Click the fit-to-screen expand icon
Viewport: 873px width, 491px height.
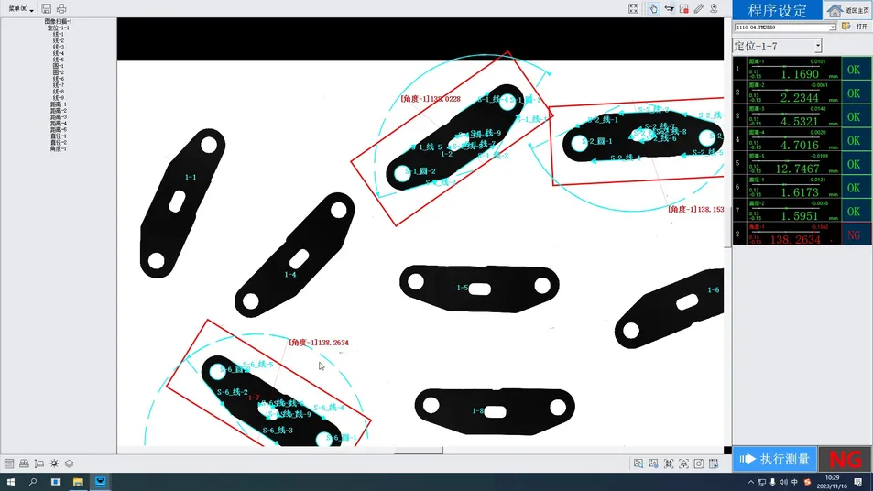(x=633, y=8)
